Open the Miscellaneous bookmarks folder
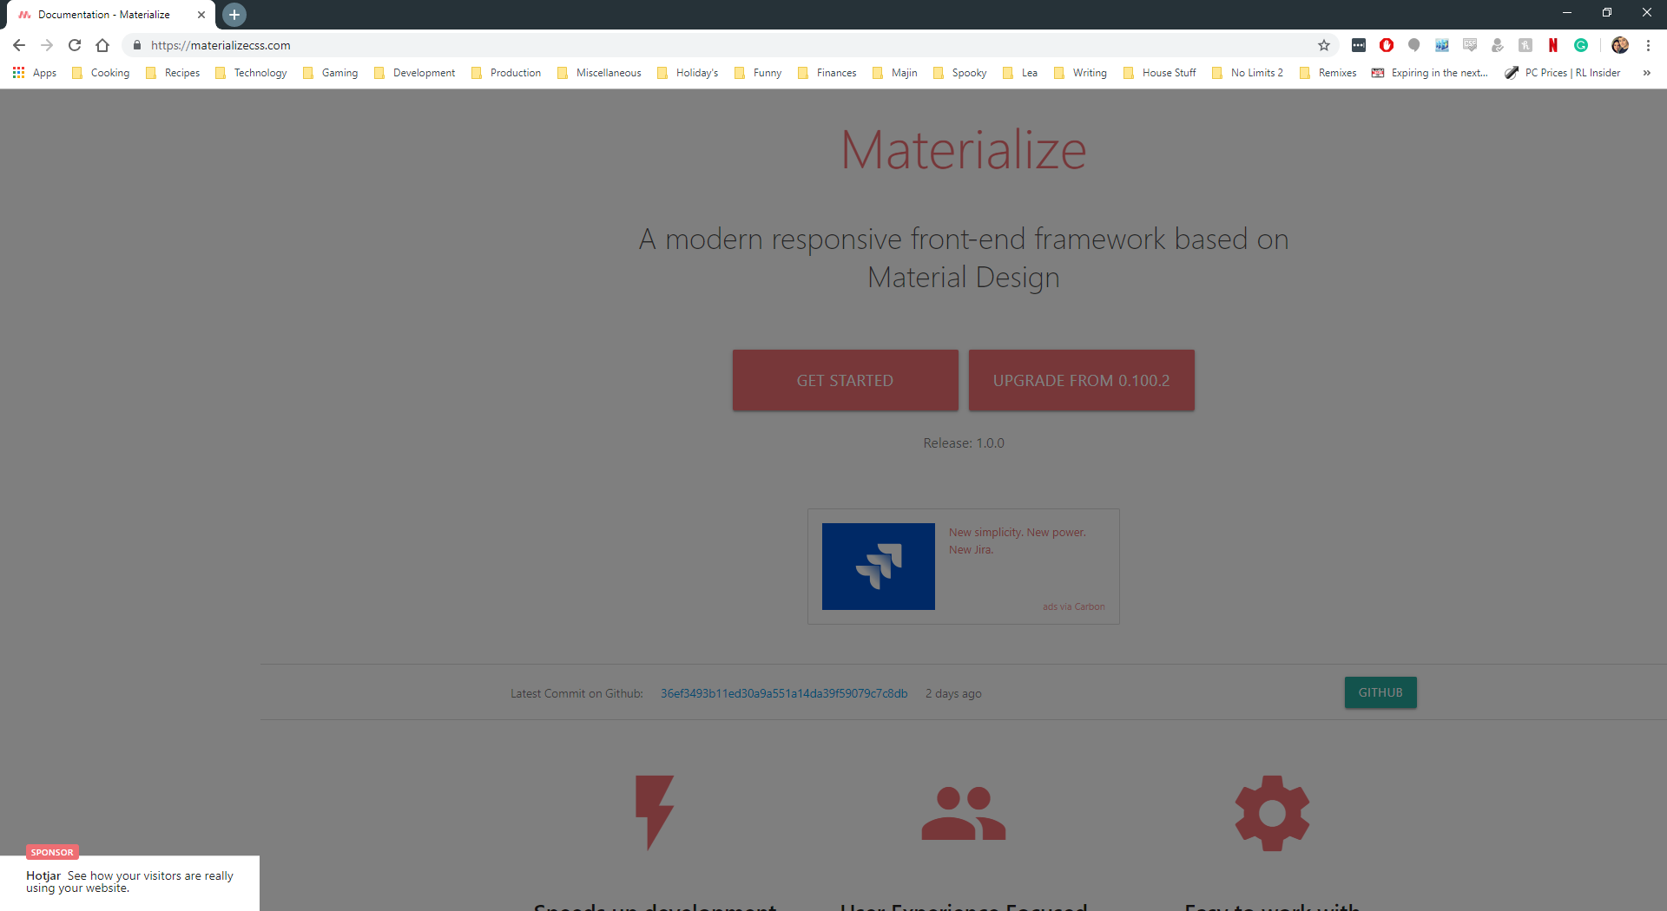Image resolution: width=1667 pixels, height=911 pixels. pyautogui.click(x=599, y=73)
